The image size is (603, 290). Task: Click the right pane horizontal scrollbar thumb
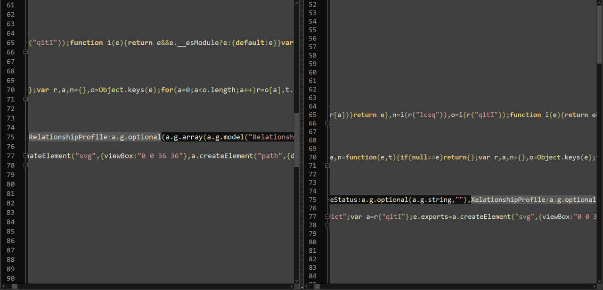(318, 286)
